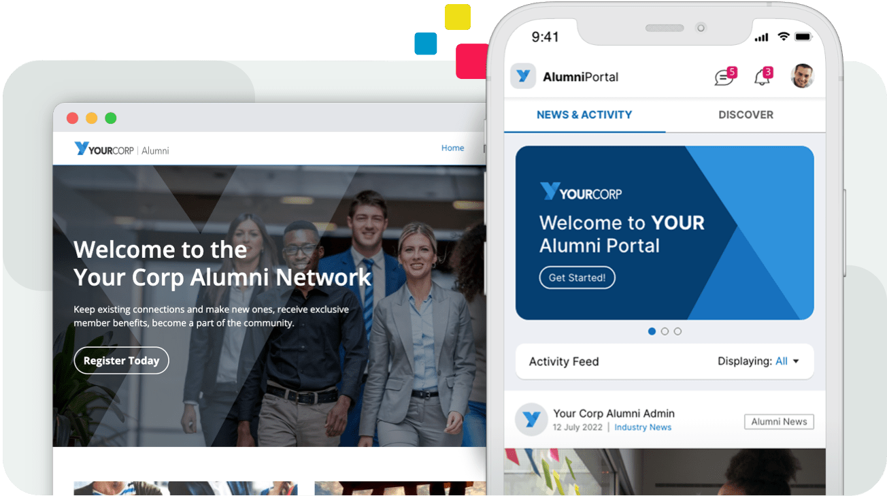This screenshot has width=887, height=496.
Task: Tap the user profile avatar photo
Action: [x=803, y=76]
